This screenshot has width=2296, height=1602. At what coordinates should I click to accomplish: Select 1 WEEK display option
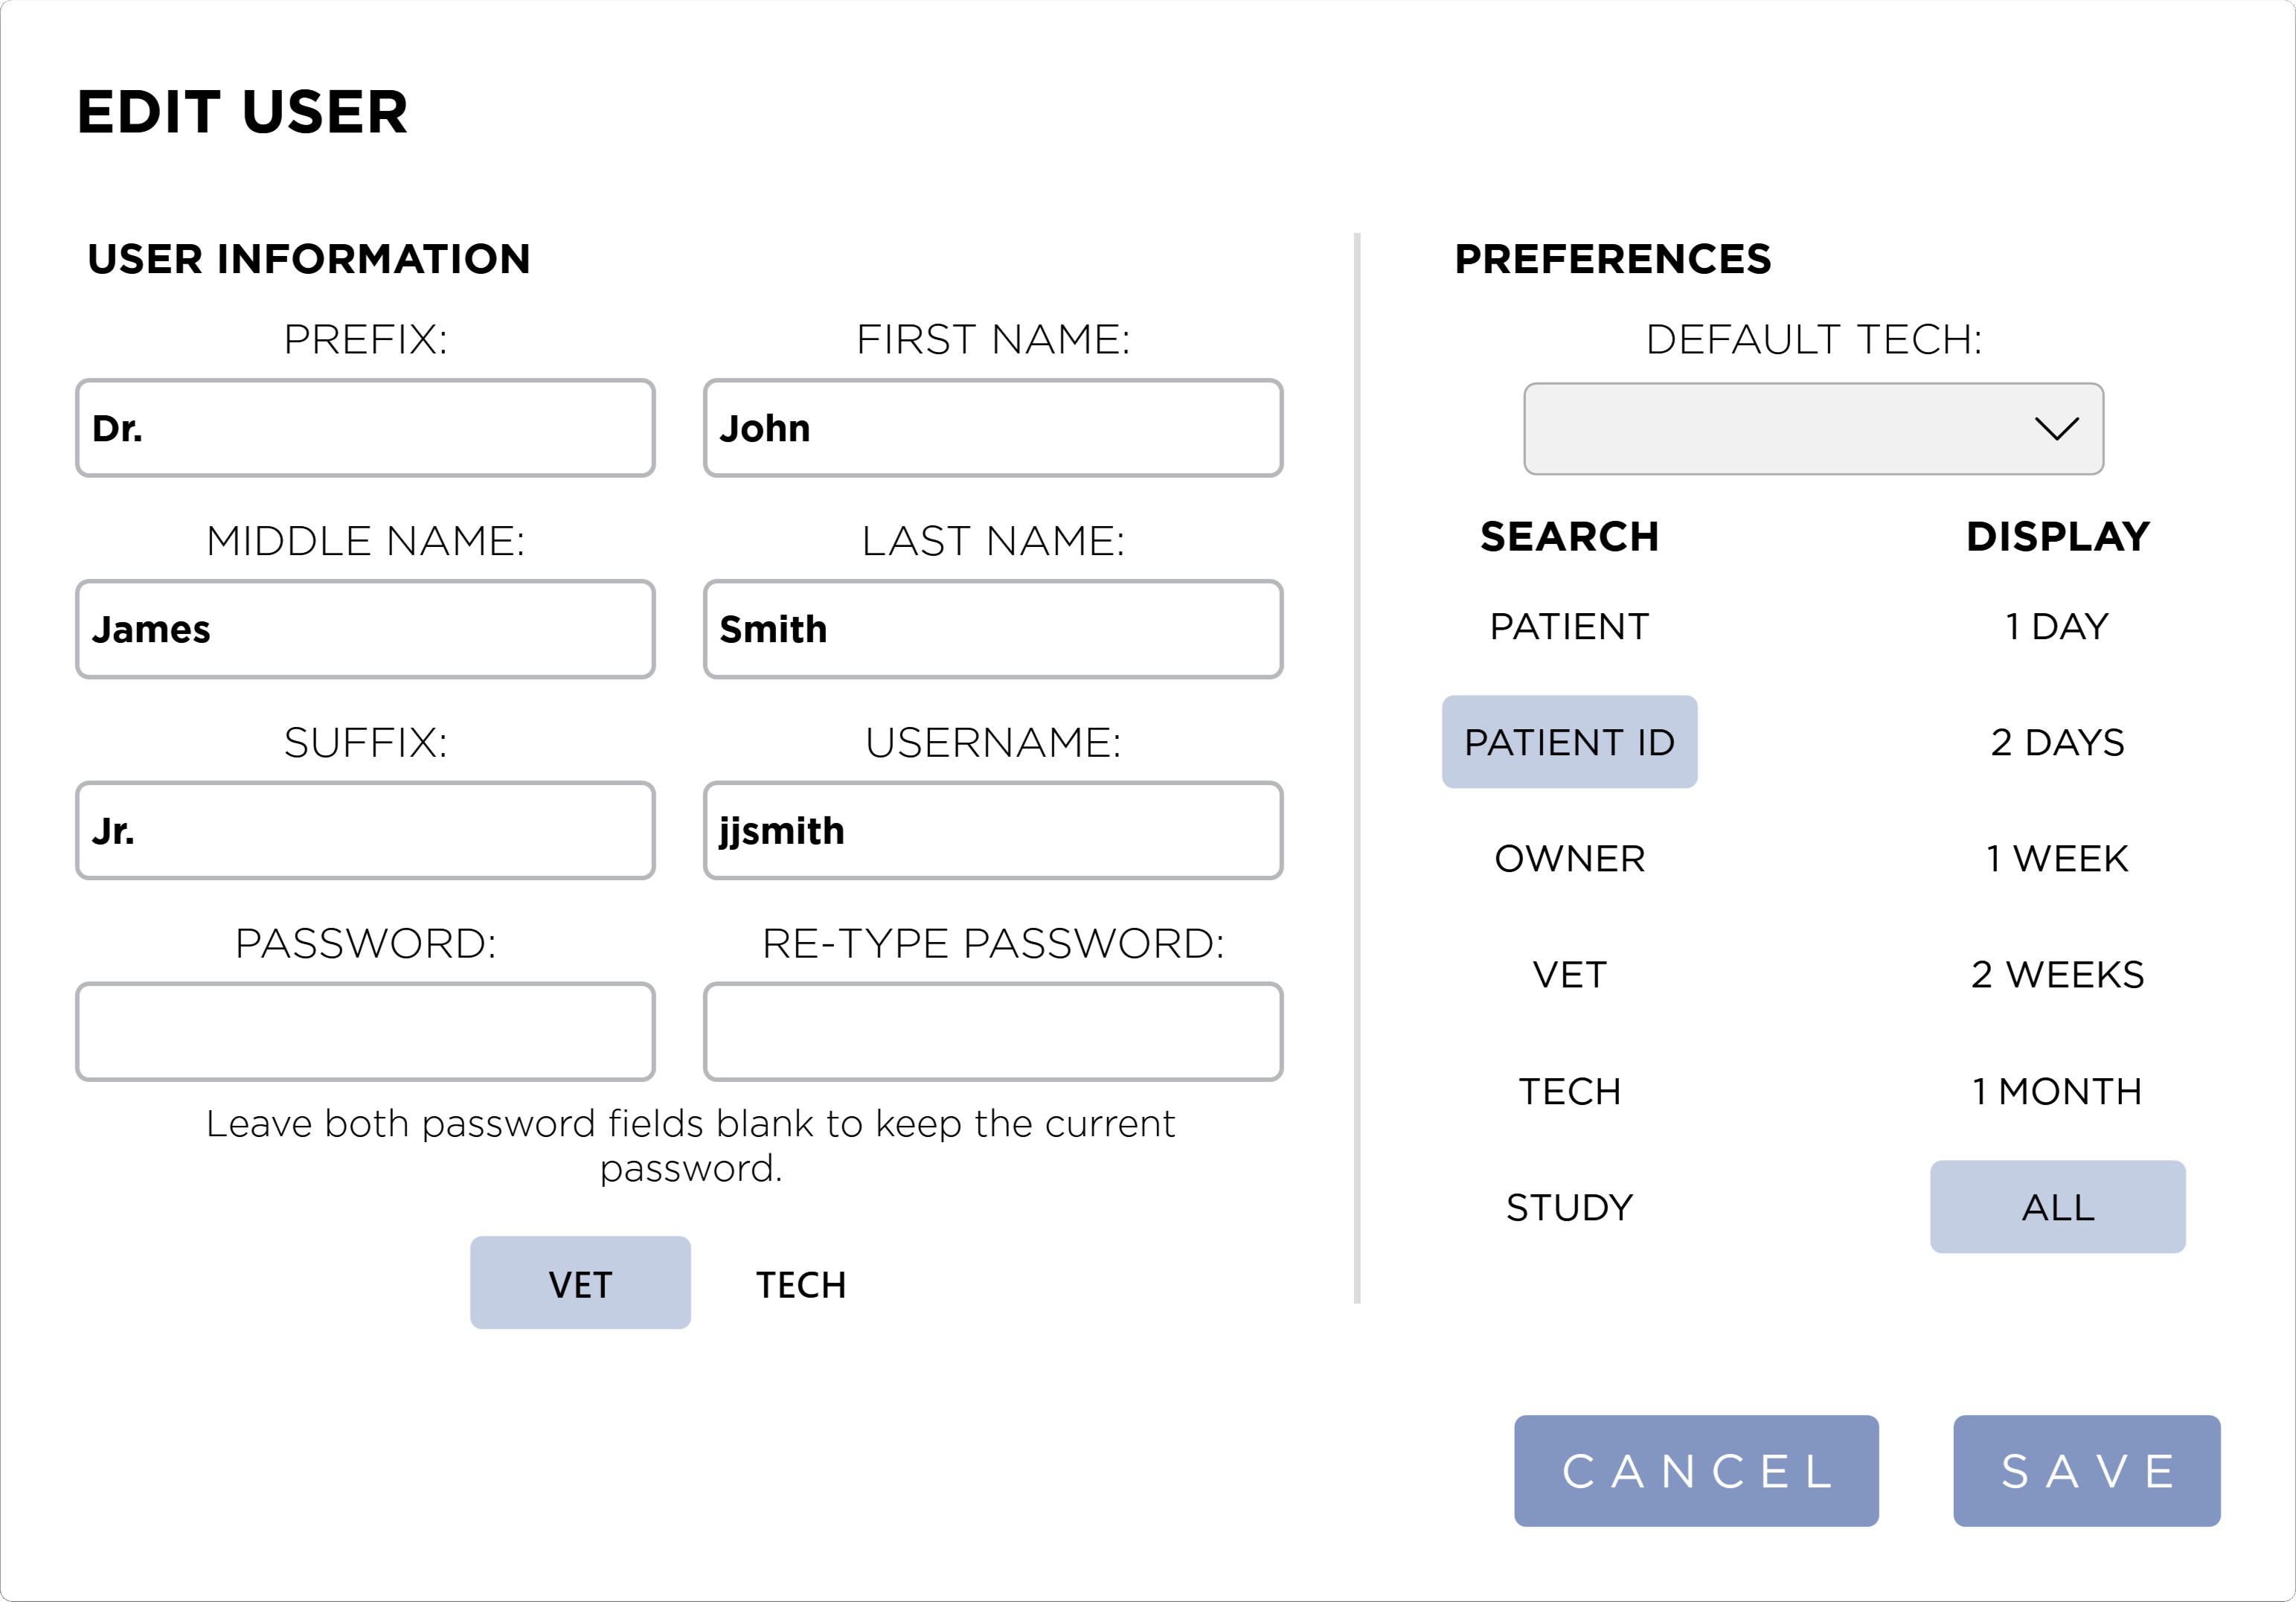[x=2056, y=859]
